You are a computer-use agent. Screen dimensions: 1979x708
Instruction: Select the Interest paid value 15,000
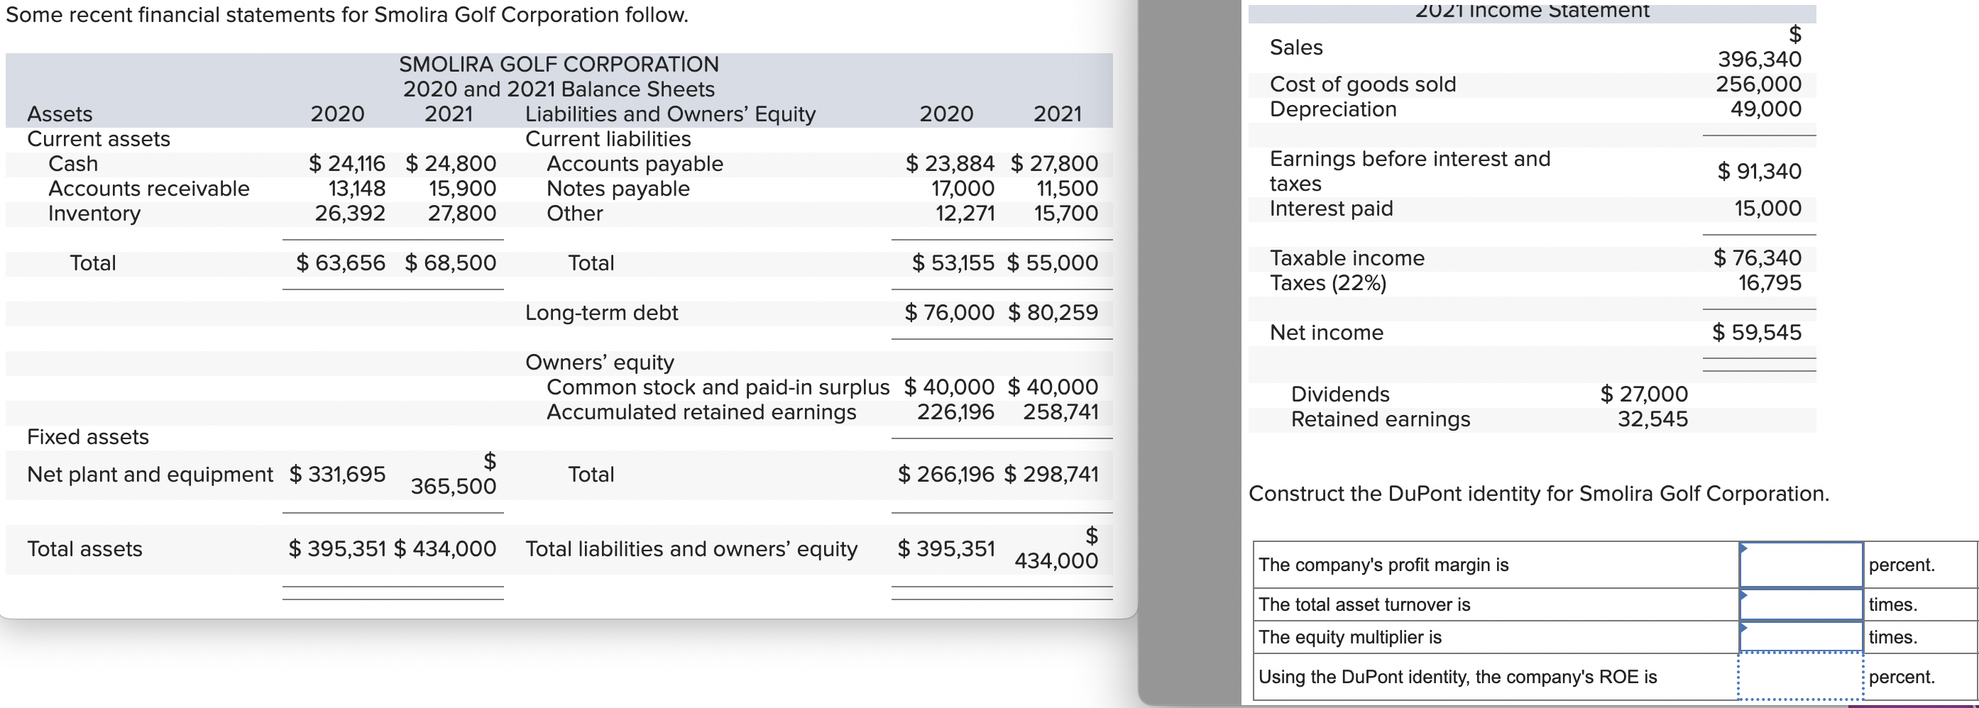[x=1767, y=208]
